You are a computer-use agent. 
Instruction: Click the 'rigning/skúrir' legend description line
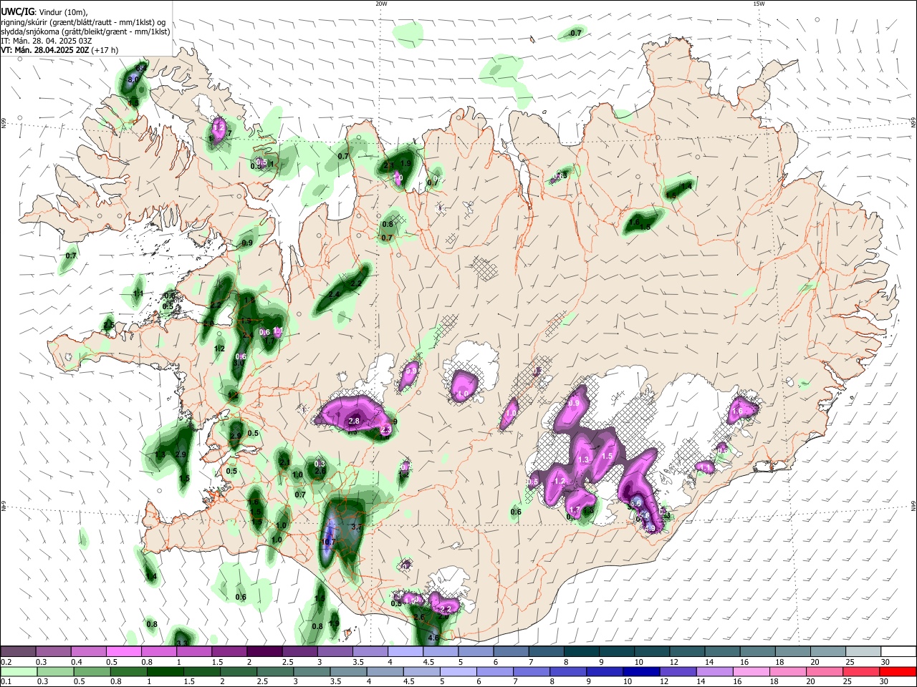[83, 21]
